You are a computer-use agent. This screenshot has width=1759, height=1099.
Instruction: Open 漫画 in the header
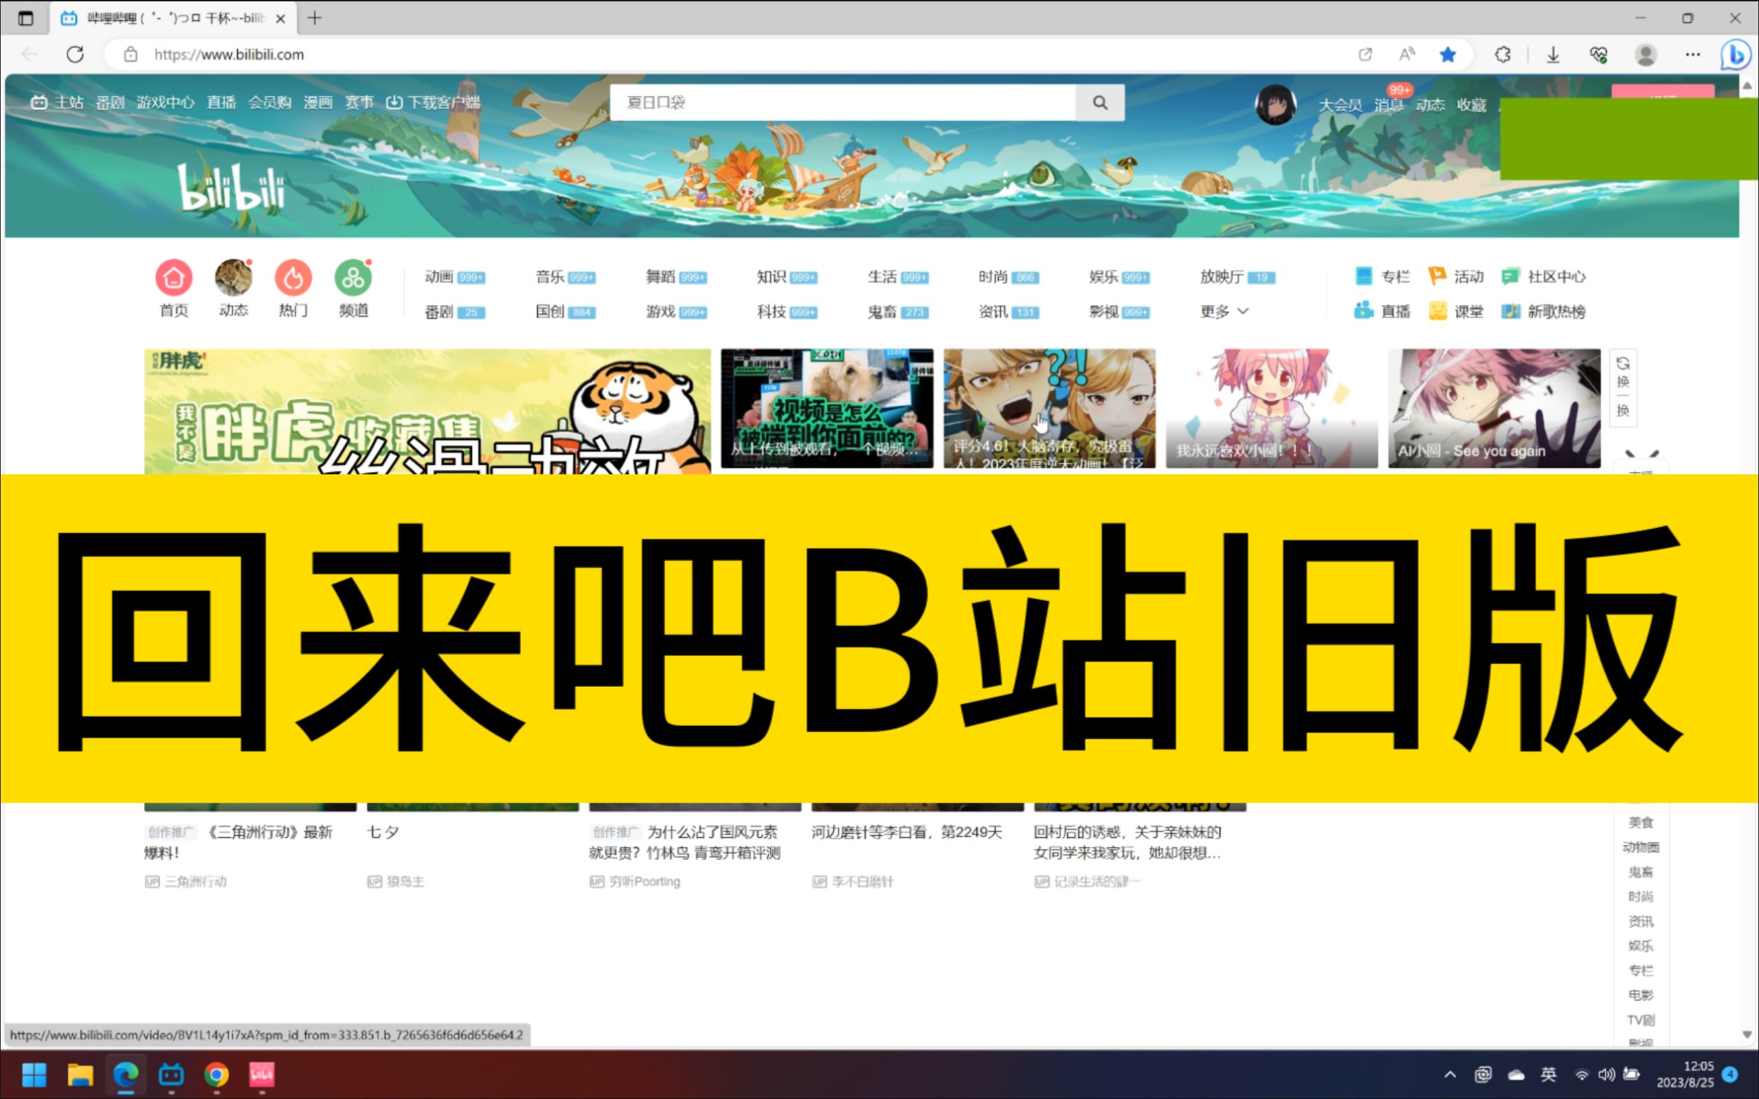tap(317, 102)
